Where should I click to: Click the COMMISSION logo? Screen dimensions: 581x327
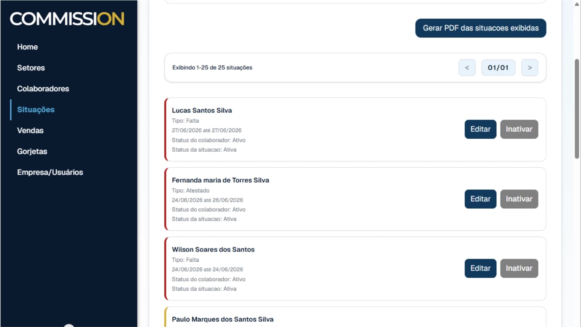click(x=67, y=19)
